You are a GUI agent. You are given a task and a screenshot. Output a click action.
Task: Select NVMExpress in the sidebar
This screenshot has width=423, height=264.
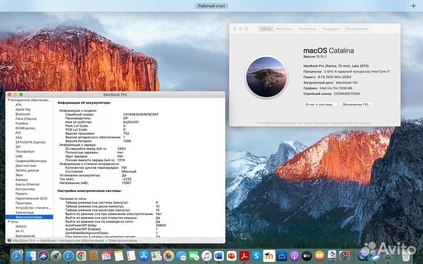point(25,128)
